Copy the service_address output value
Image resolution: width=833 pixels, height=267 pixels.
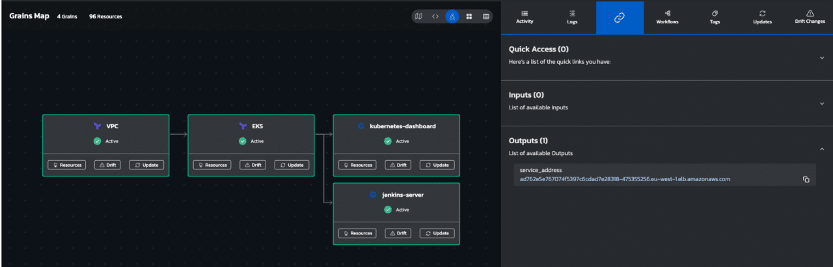tap(806, 179)
